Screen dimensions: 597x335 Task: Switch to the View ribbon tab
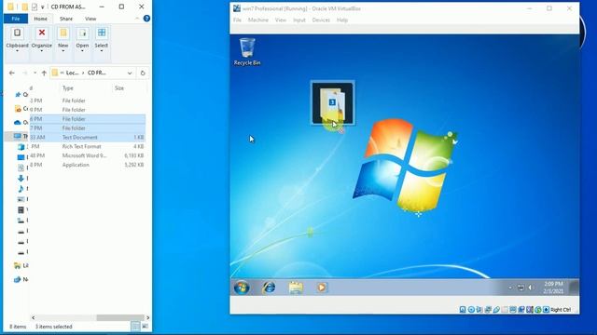[90, 19]
